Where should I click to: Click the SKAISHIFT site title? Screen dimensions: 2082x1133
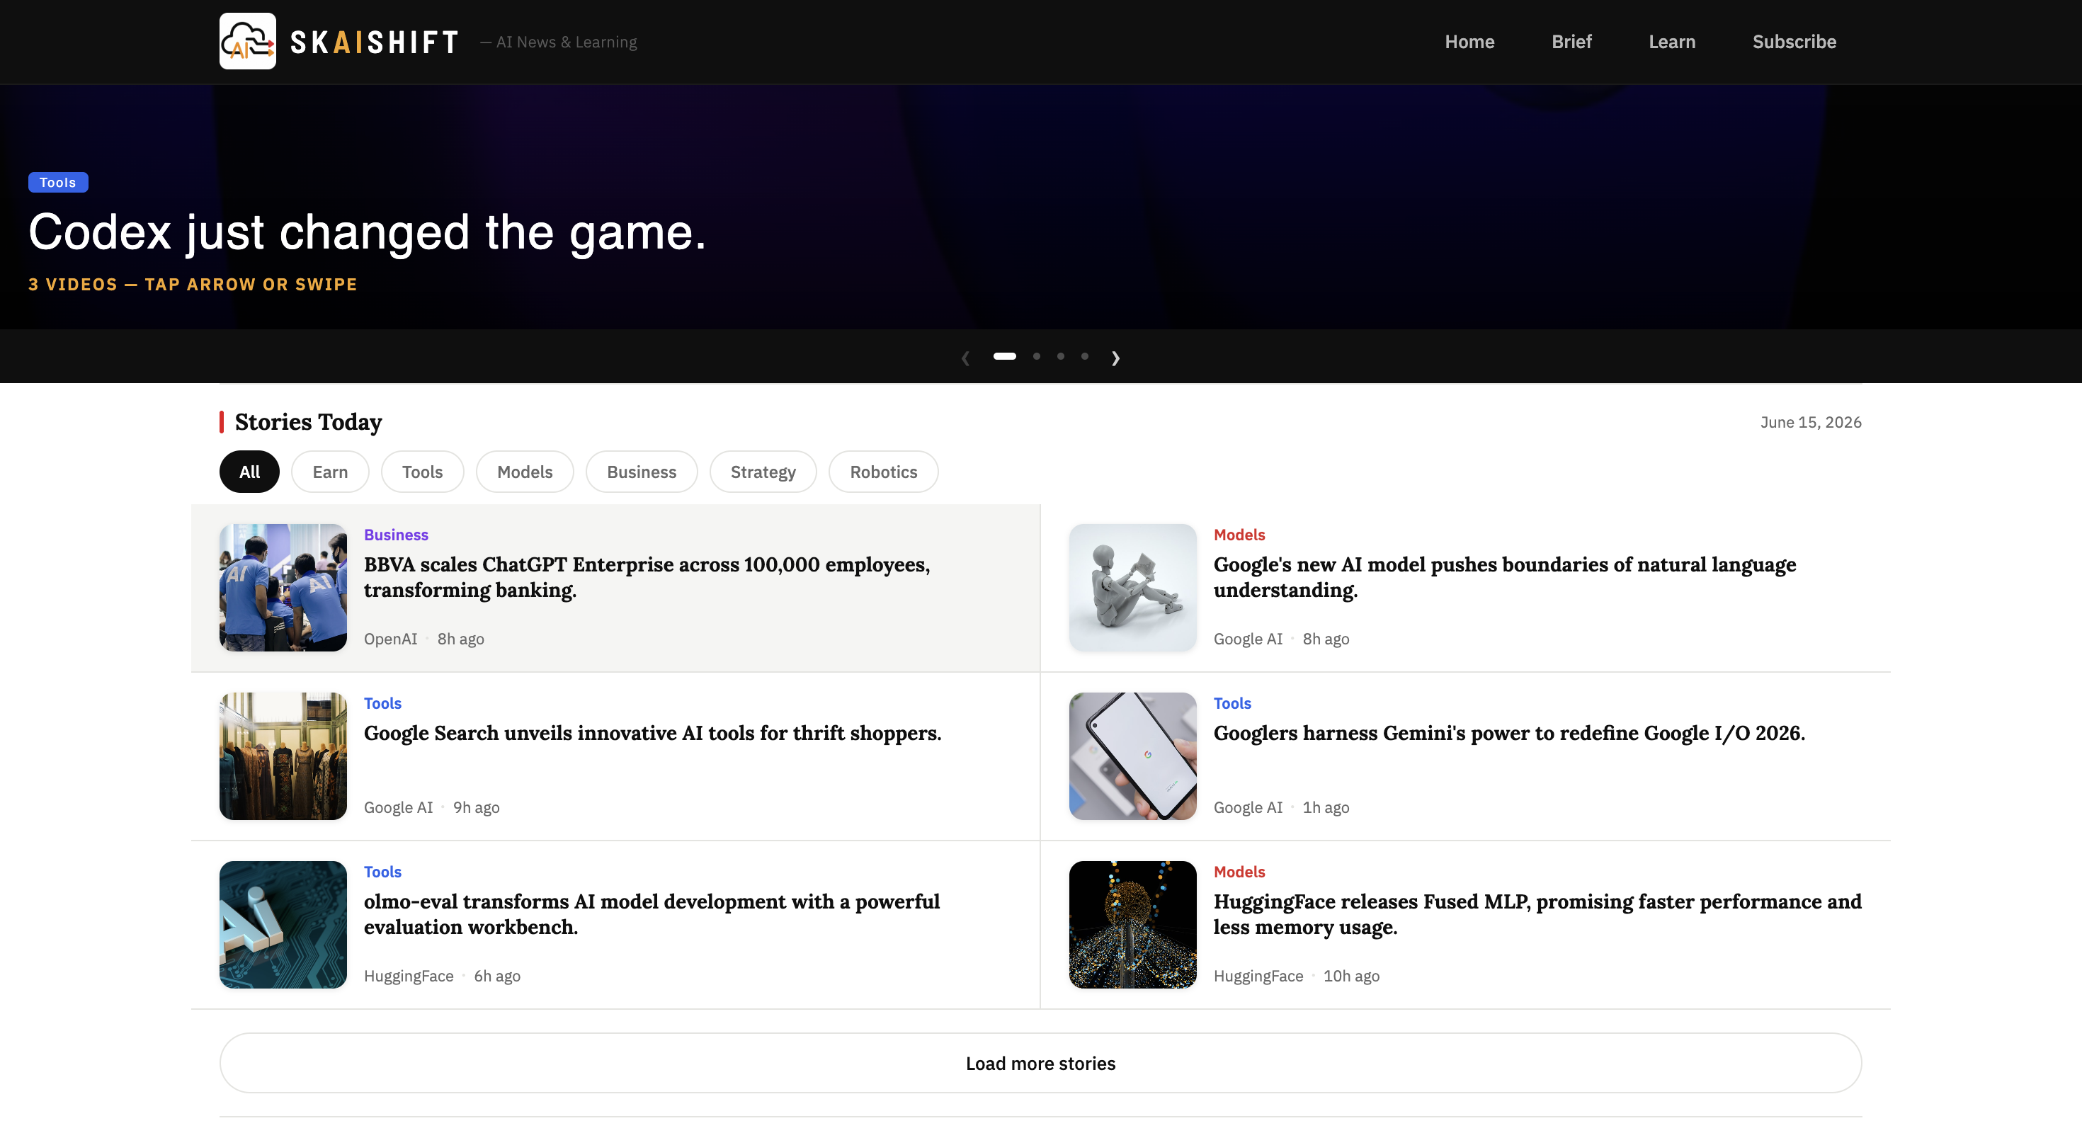[374, 42]
